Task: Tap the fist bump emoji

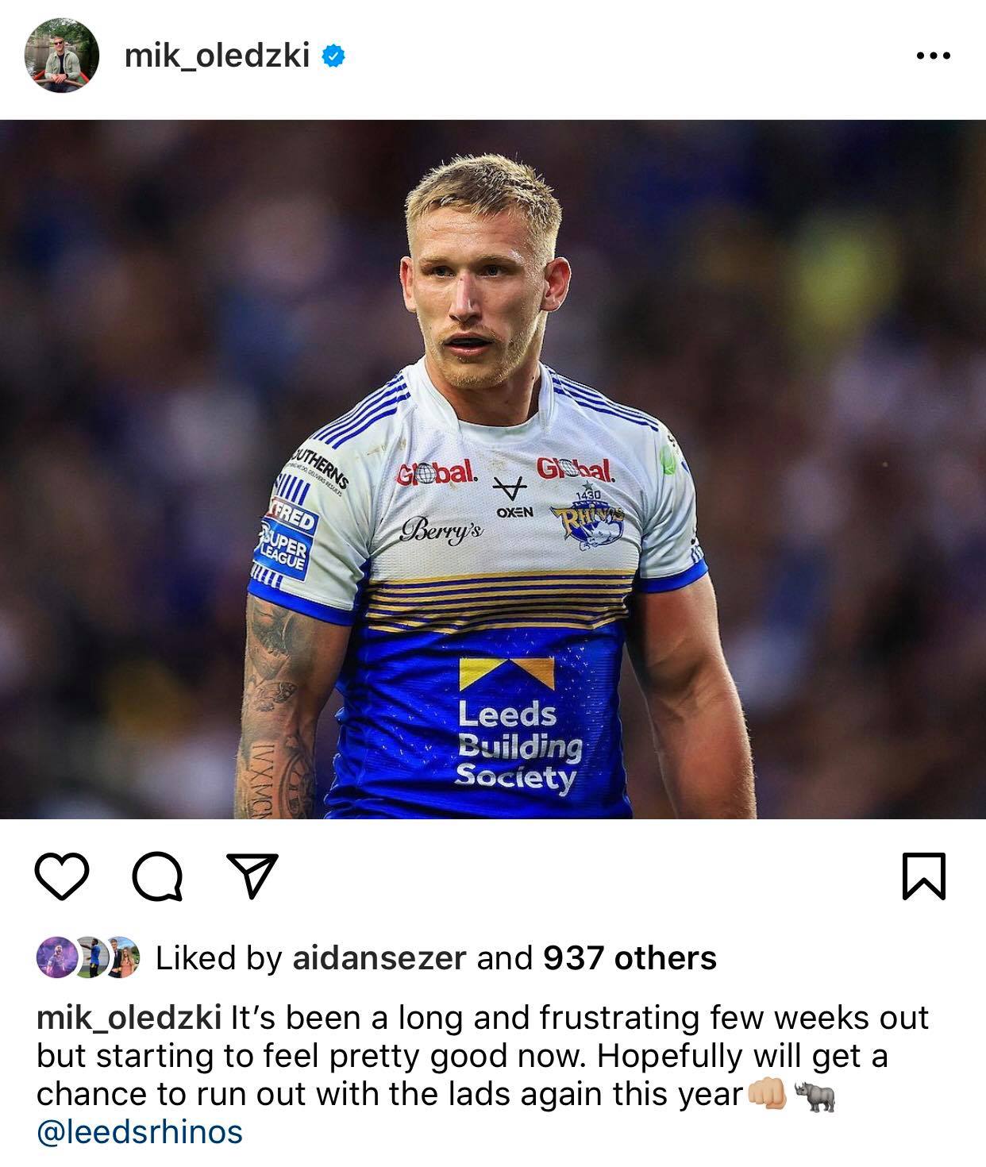Action: pyautogui.click(x=766, y=1095)
